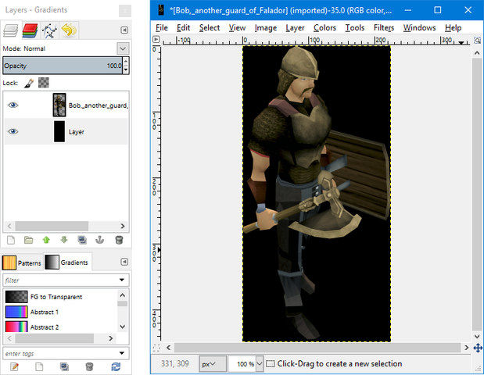Switch to the Layers tab icon
484x375 pixels.
[x=10, y=30]
